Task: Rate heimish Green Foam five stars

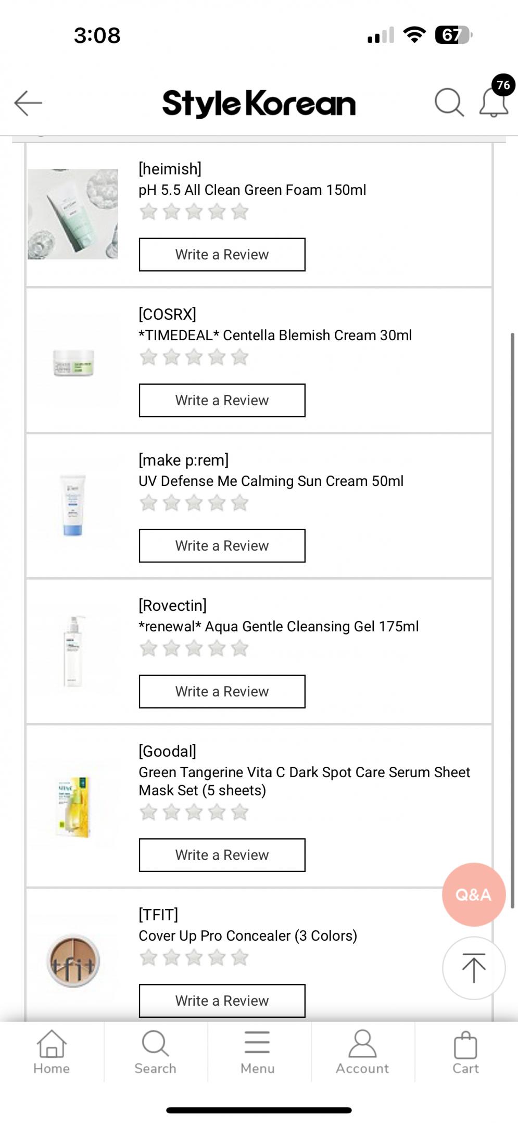Action: (240, 212)
